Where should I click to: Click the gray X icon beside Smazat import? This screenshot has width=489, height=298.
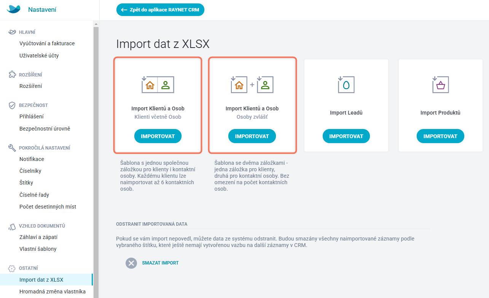click(x=131, y=263)
